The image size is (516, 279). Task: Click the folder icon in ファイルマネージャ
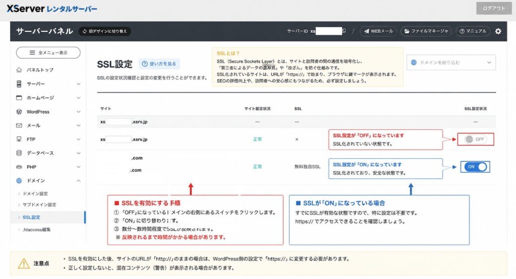(407, 31)
